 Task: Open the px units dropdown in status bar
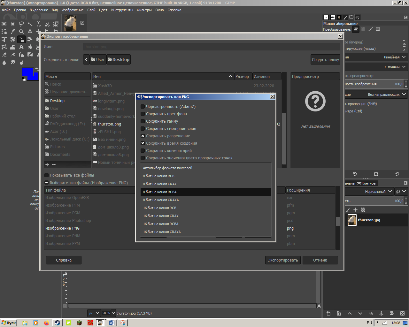[x=94, y=313]
